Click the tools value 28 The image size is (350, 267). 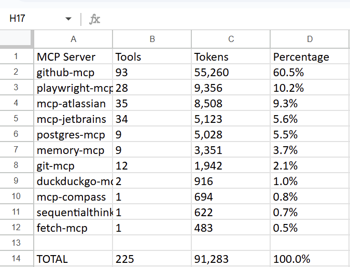click(152, 88)
